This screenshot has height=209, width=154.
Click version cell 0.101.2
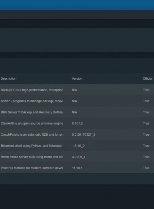pos(77,123)
